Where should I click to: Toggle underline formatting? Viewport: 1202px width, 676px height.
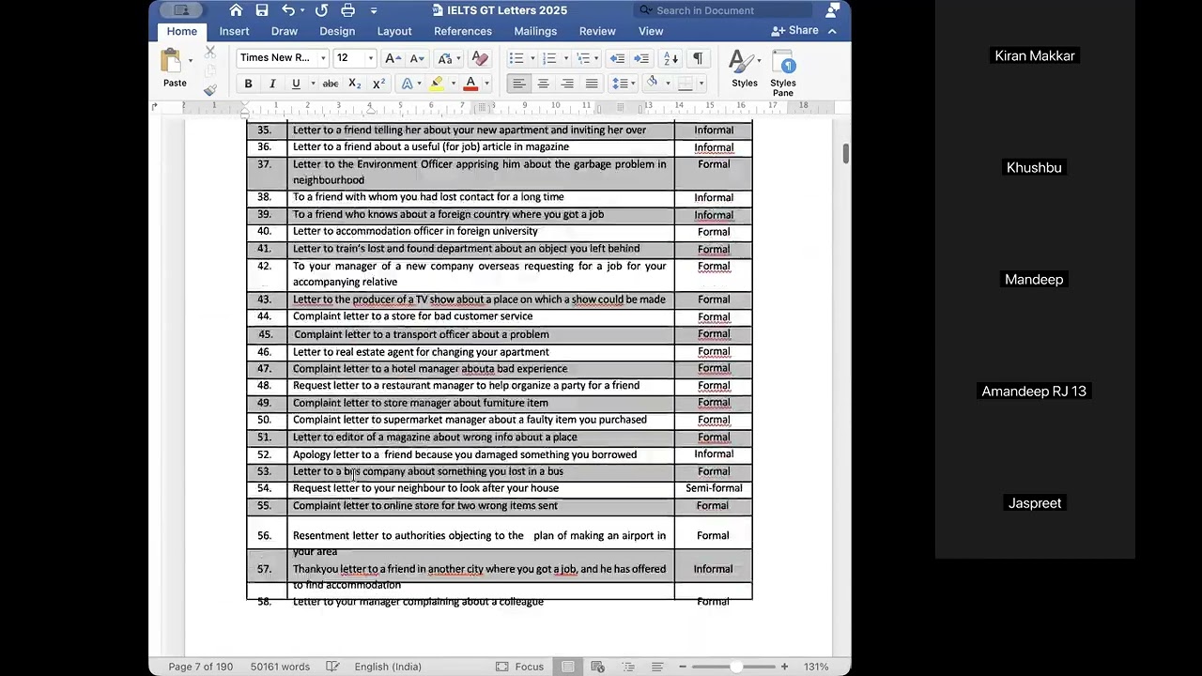(x=296, y=84)
